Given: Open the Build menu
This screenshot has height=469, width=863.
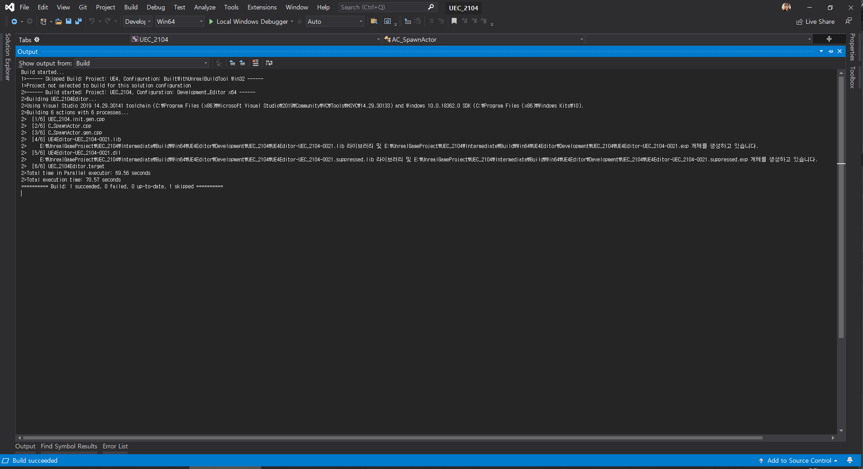Looking at the screenshot, I should (x=131, y=7).
